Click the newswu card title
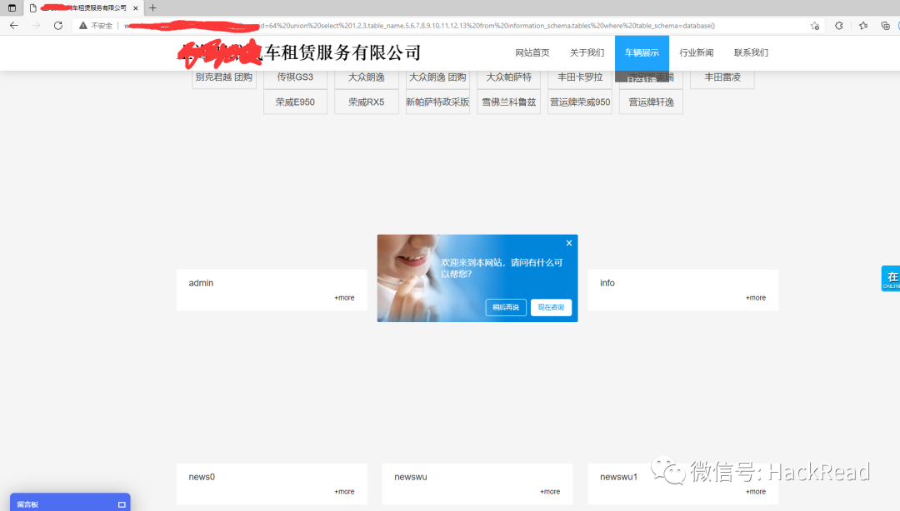Screen dimensions: 900x511 pos(410,477)
